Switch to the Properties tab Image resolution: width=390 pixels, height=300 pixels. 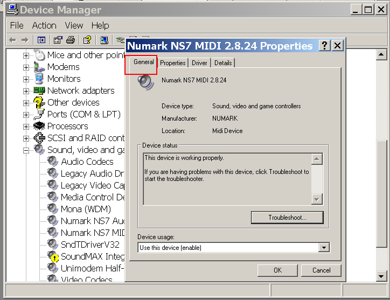click(x=173, y=63)
